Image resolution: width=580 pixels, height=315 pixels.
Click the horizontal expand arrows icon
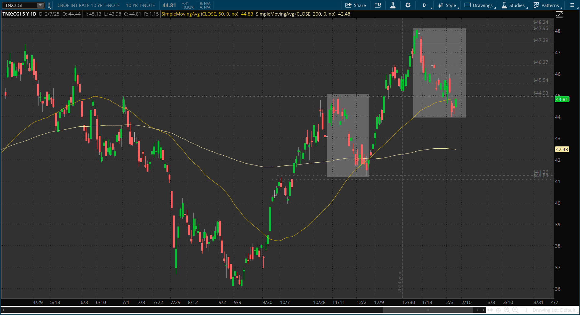click(490, 310)
